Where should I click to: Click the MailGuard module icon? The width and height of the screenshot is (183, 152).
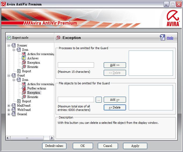click(14, 106)
